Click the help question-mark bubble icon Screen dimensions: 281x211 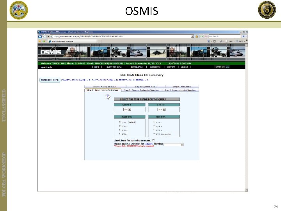[108, 97]
